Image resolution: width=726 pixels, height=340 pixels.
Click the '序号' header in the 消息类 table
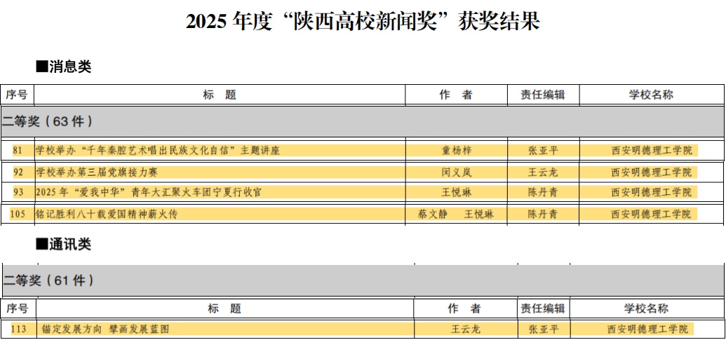(17, 95)
